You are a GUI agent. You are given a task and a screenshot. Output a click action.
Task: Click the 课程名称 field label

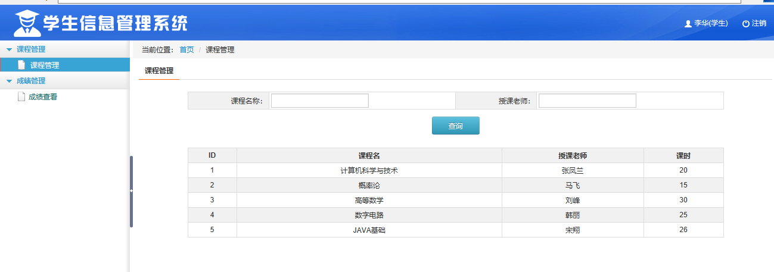coord(247,101)
